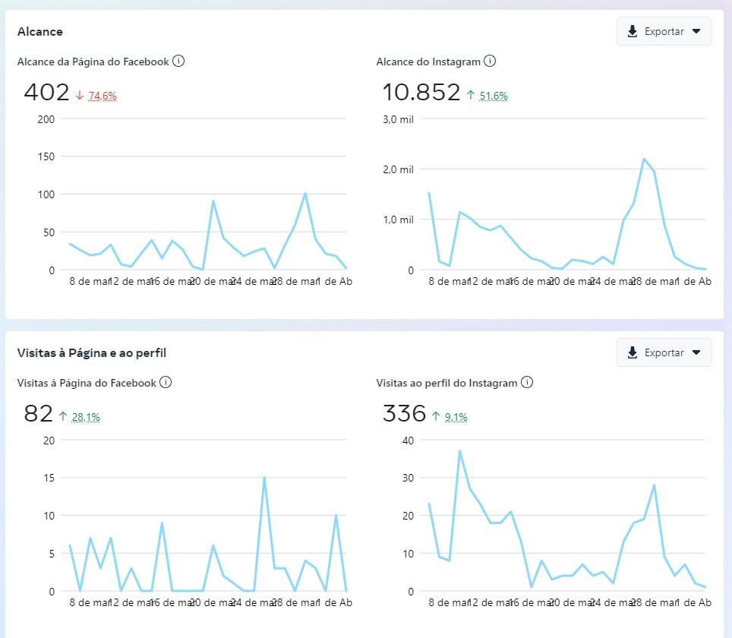732x638 pixels.
Task: Click green up arrow beside 51,6%
Action: 471,95
